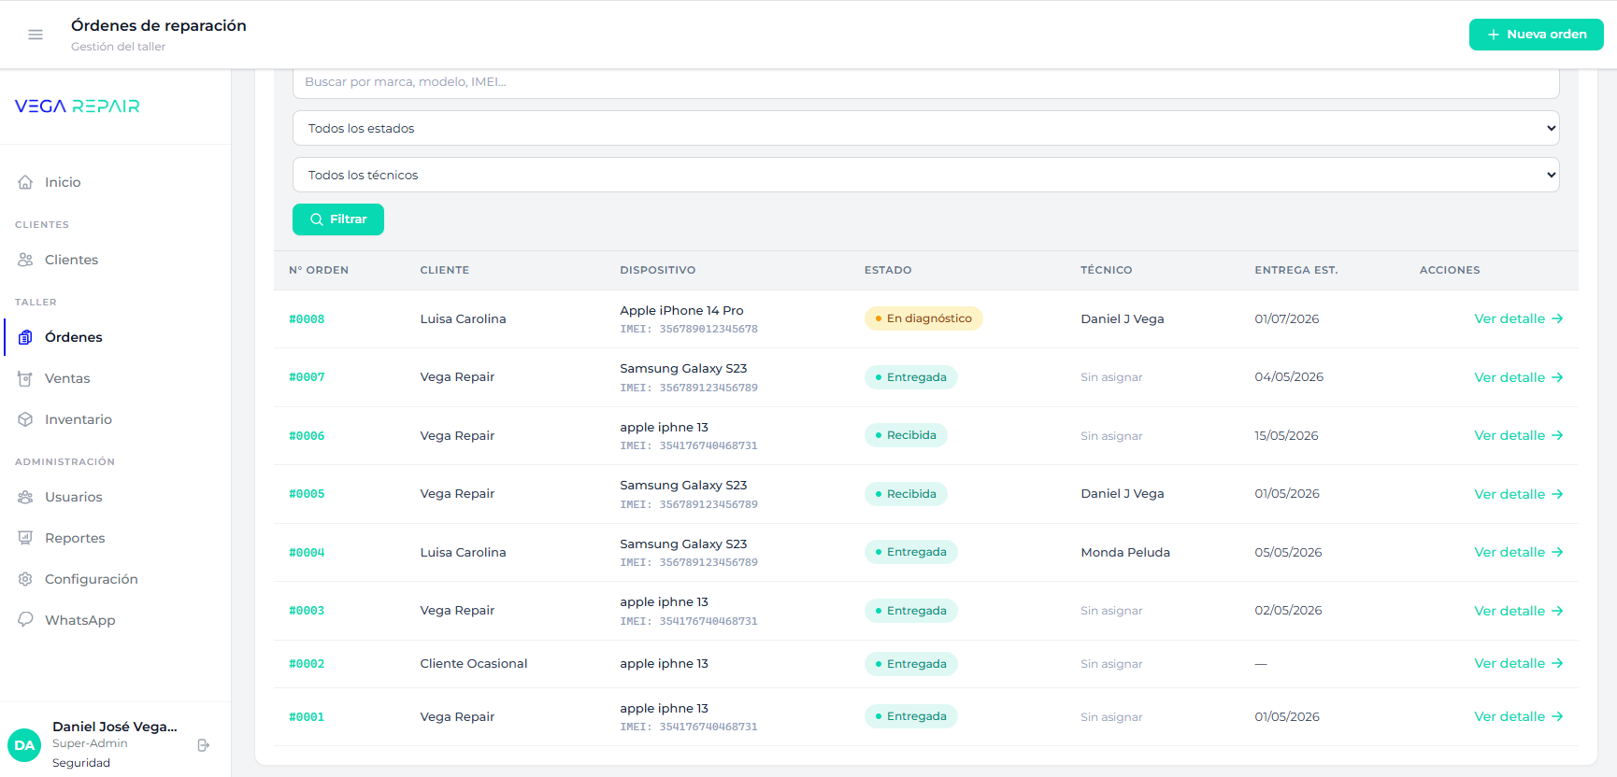This screenshot has height=777, width=1617.
Task: Click the TÉCNICO column header
Action: (x=1107, y=270)
